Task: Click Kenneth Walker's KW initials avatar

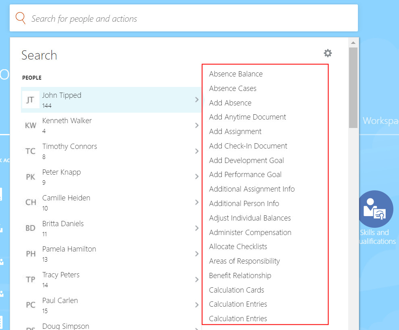Action: click(31, 126)
